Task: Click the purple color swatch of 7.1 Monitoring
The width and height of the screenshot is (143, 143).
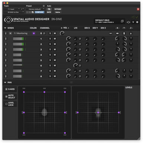Action: [34, 33]
